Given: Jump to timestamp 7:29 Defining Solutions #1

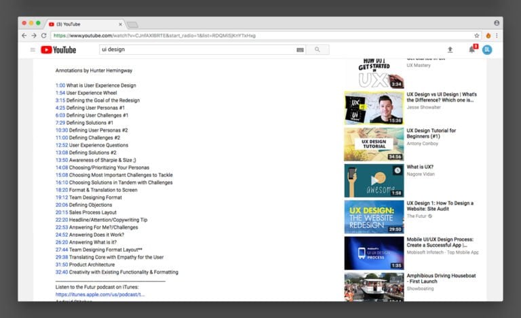Looking at the screenshot, I should [x=60, y=123].
